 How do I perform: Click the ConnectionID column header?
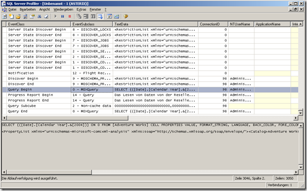pyautogui.click(x=213, y=24)
